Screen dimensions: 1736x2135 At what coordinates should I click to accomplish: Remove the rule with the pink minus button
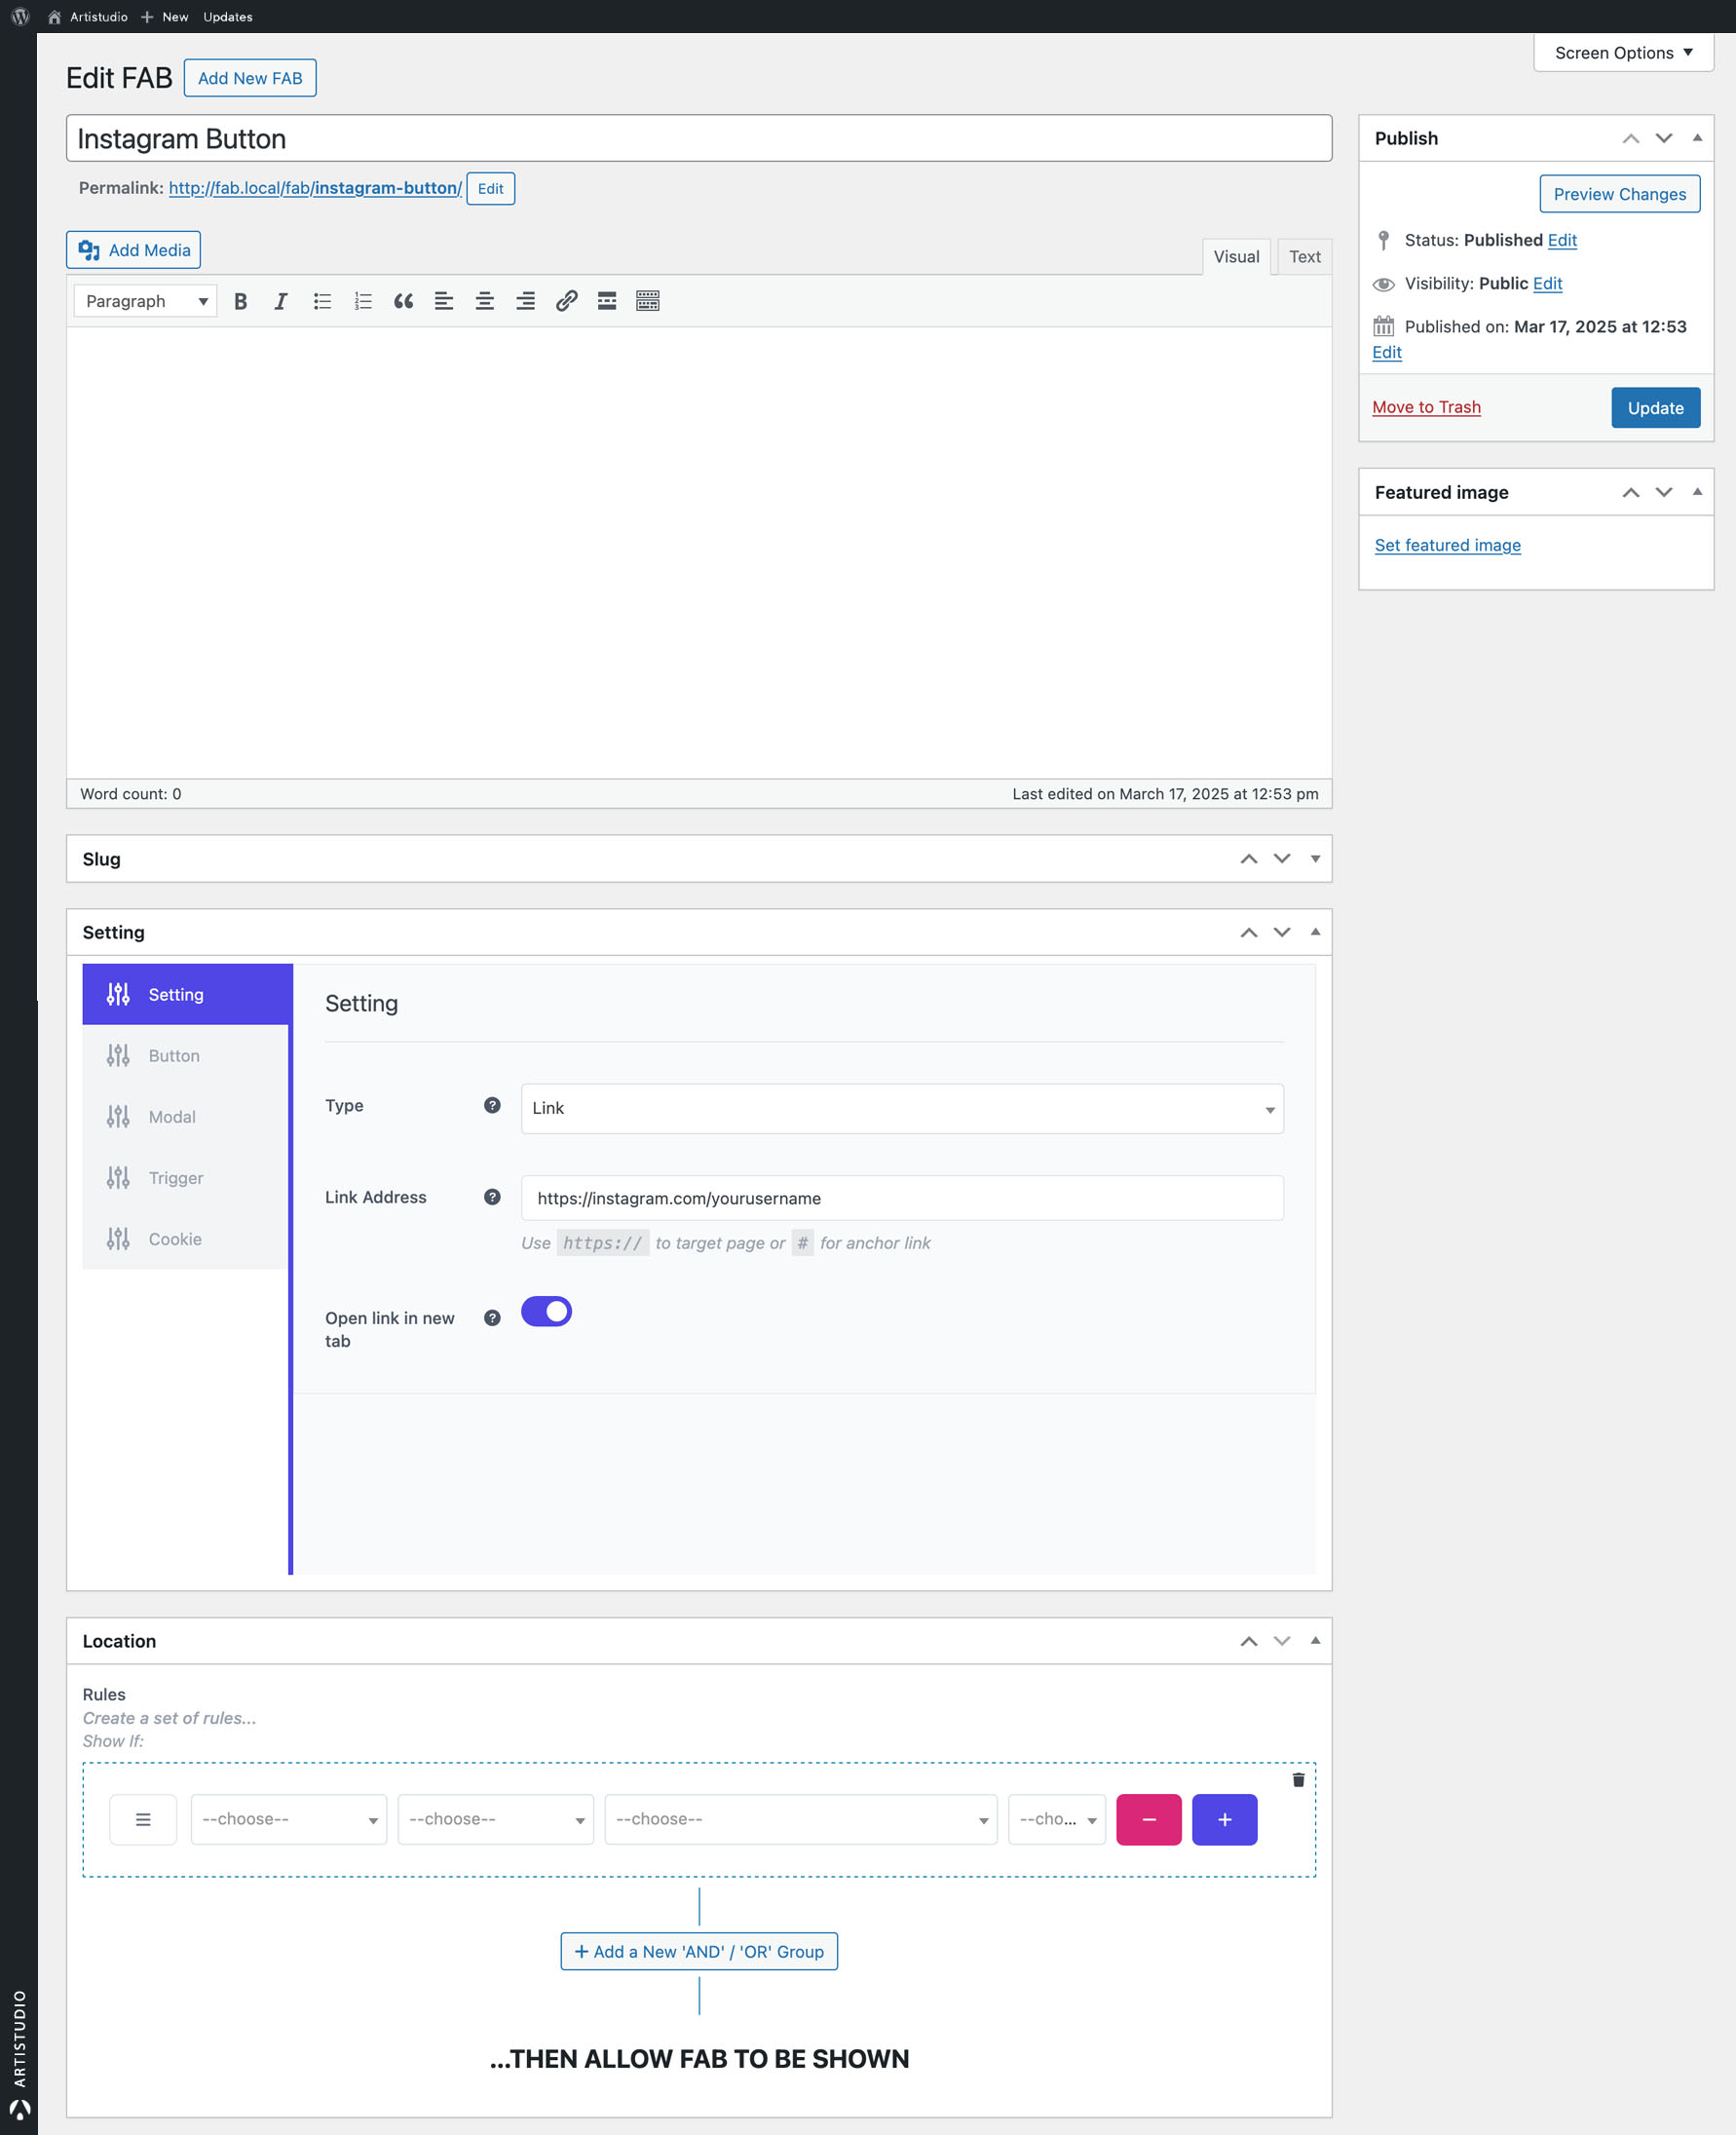[1149, 1819]
